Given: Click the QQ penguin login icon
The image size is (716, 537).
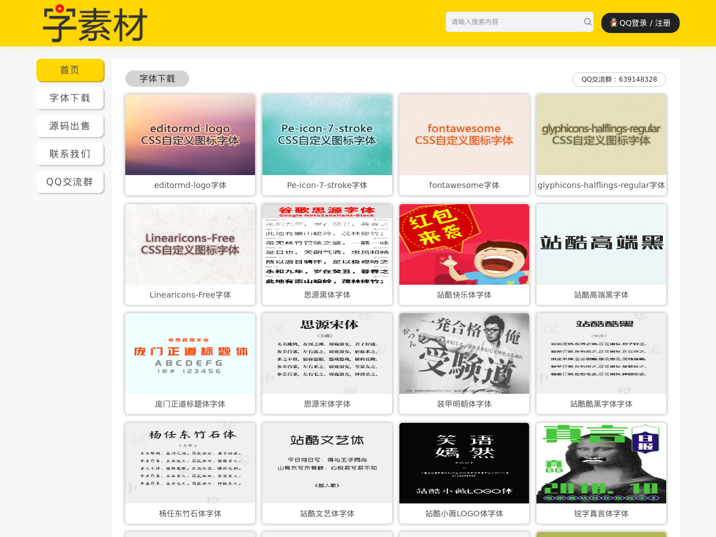Looking at the screenshot, I should point(614,23).
